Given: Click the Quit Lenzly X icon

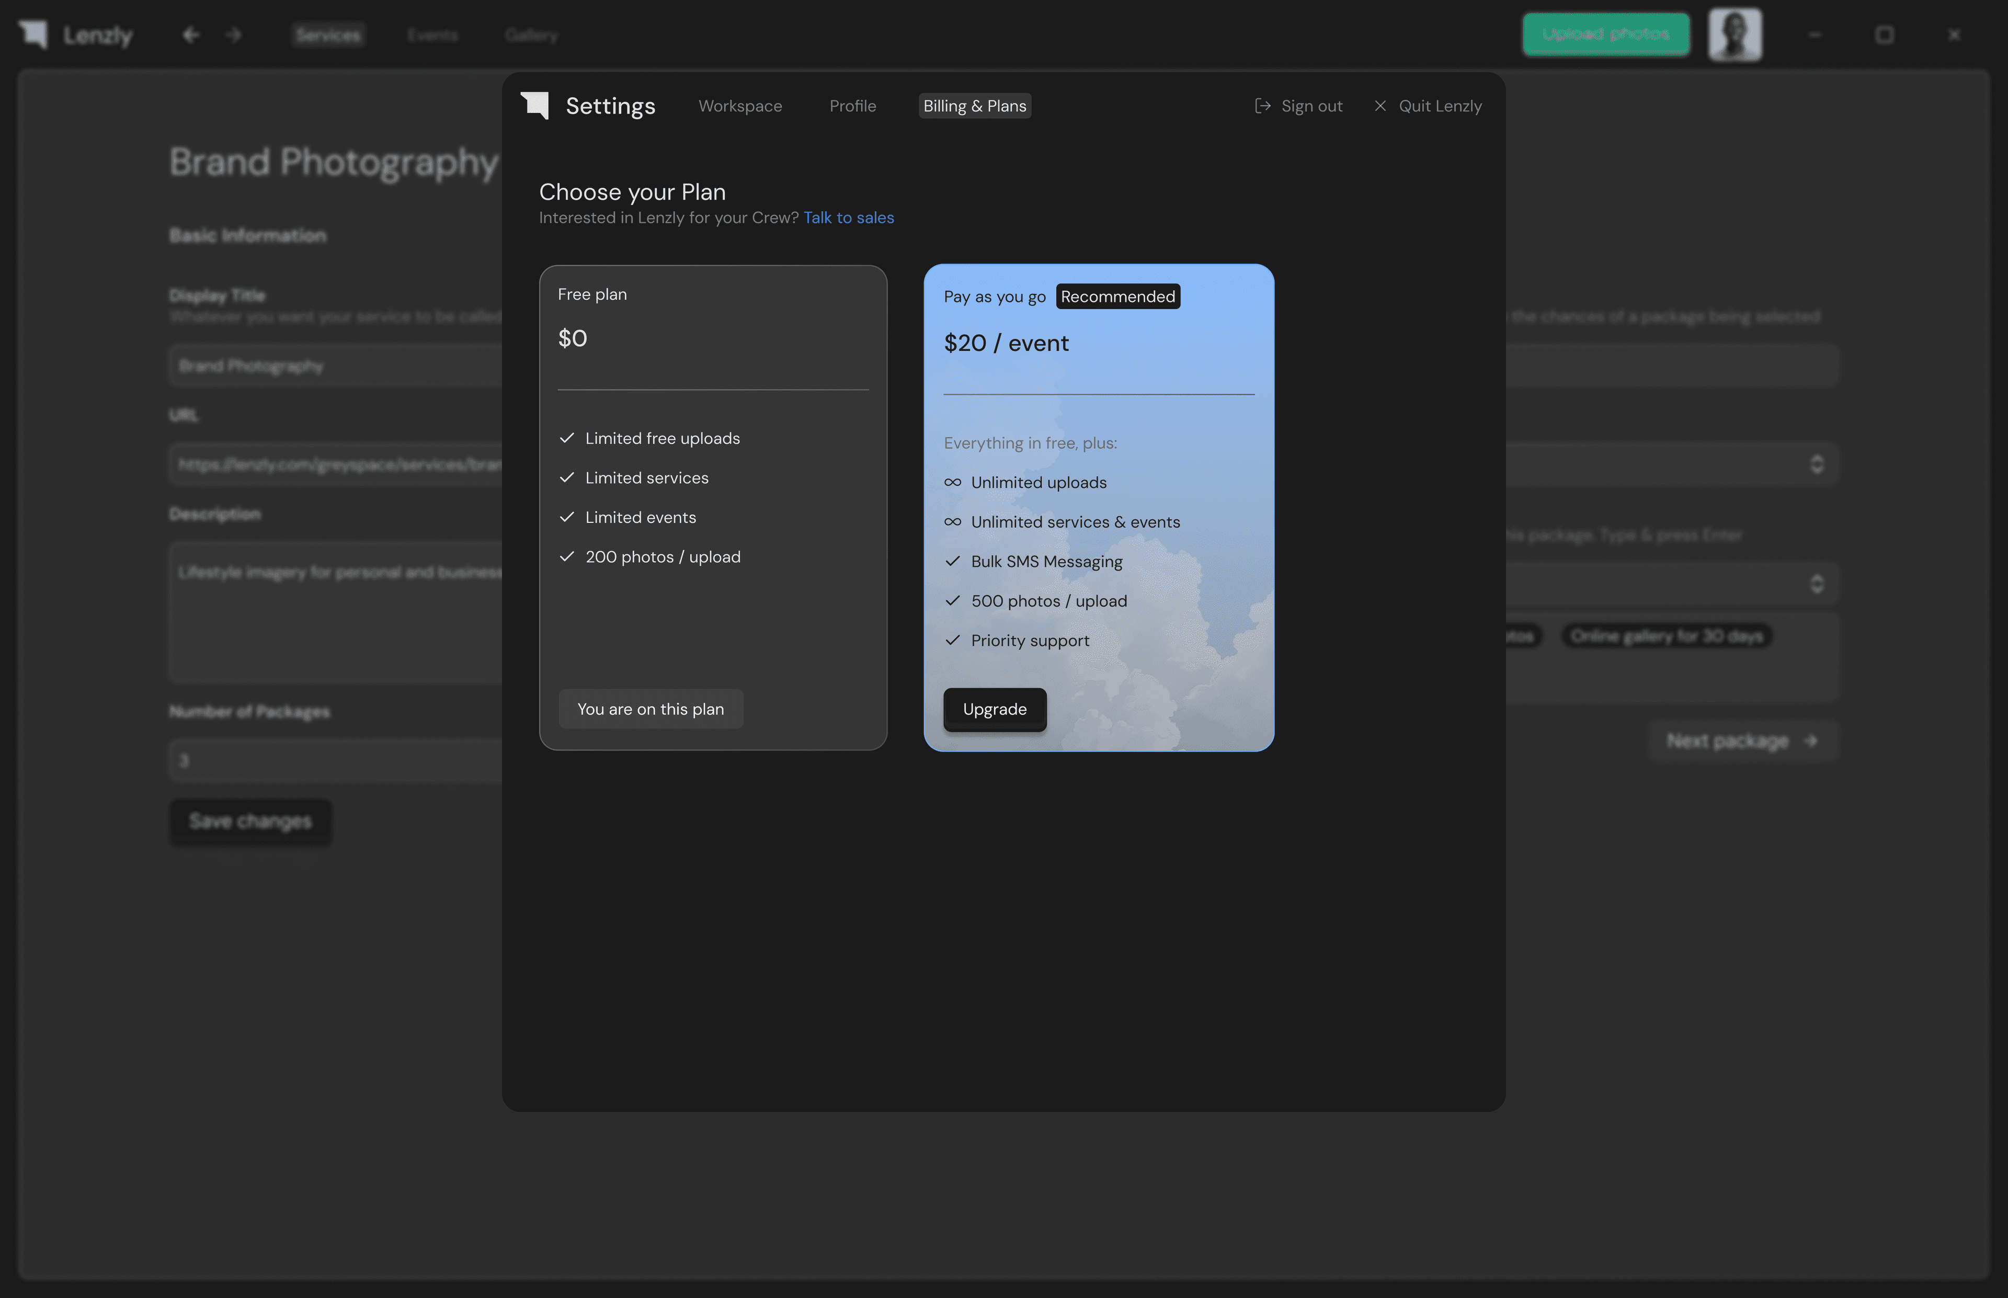Looking at the screenshot, I should click(x=1379, y=105).
